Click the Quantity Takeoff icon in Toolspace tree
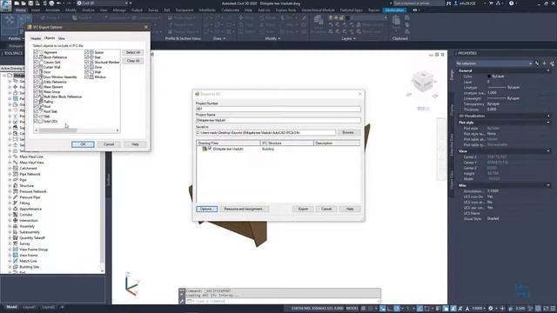Image resolution: width=557 pixels, height=313 pixels. click(16, 237)
